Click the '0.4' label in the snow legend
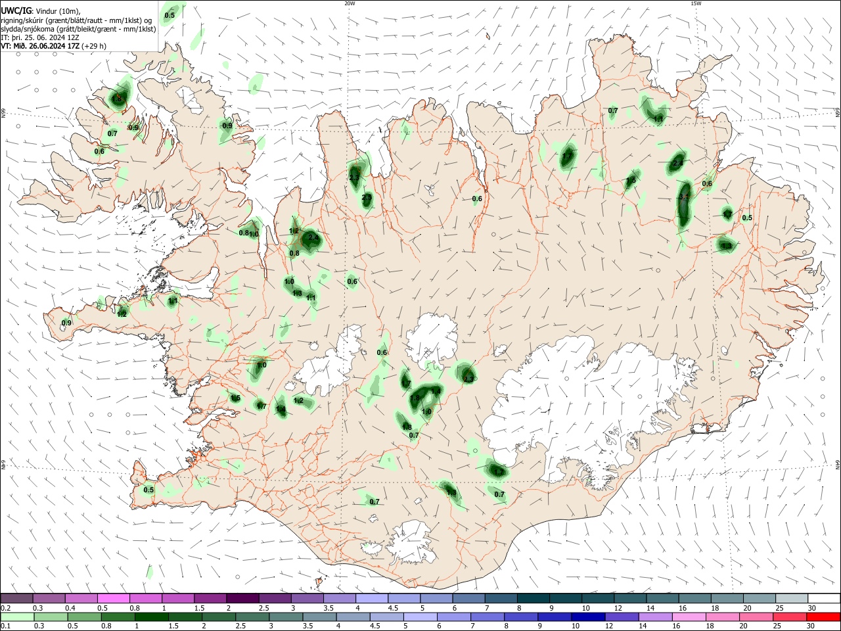Image resolution: width=841 pixels, height=631 pixels. tap(70, 607)
